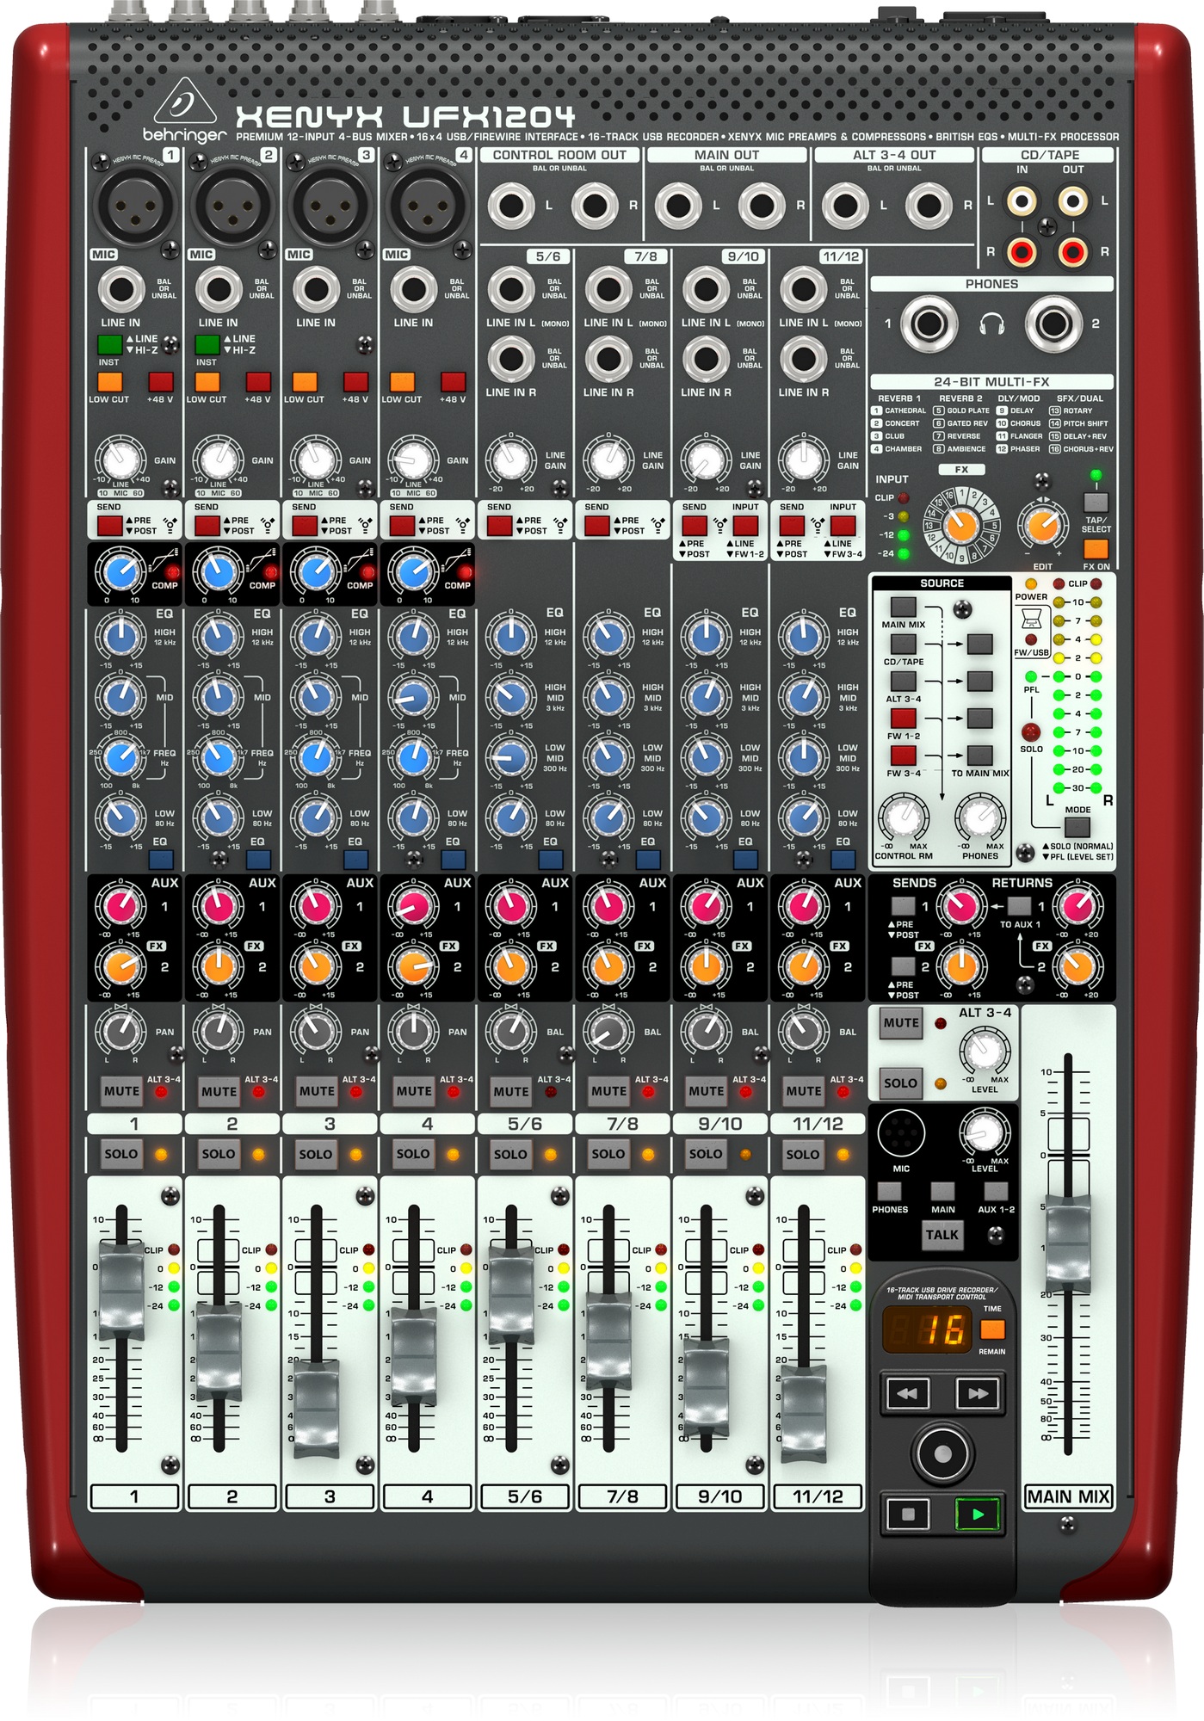Viewport: 1204px width, 1721px height.
Task: Click the PHONES level knob in source section
Action: [x=980, y=816]
